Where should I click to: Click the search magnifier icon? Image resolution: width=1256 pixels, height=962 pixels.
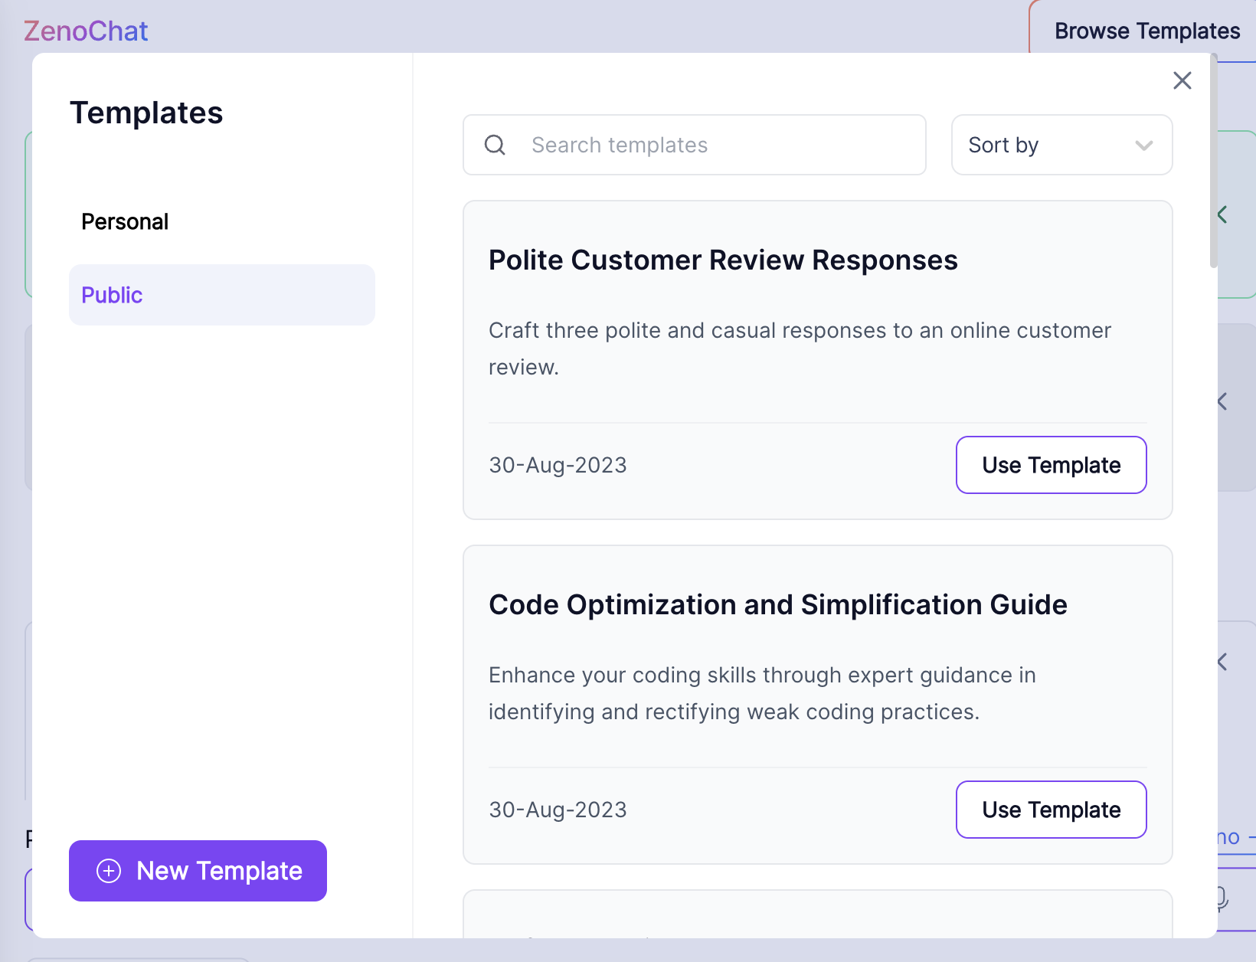(x=495, y=145)
